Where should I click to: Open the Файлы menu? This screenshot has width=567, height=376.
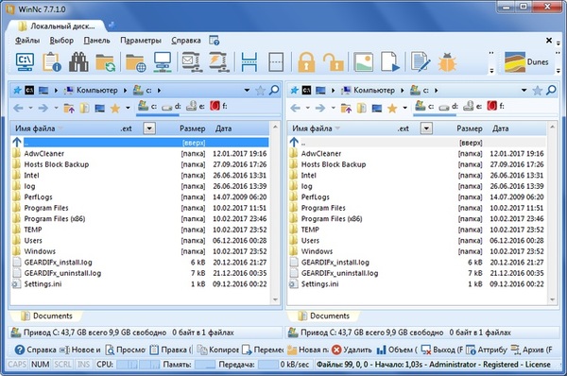click(27, 41)
